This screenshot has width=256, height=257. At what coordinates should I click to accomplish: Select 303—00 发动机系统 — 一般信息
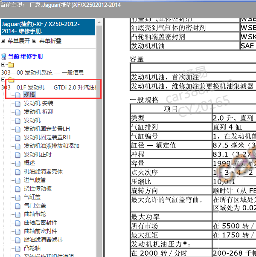[43, 72]
